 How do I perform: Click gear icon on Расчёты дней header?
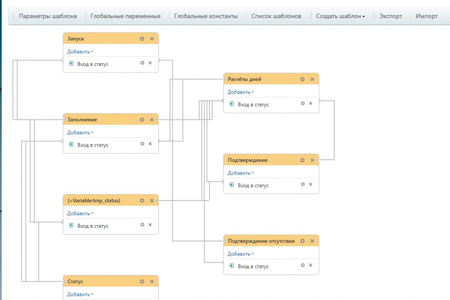point(302,79)
